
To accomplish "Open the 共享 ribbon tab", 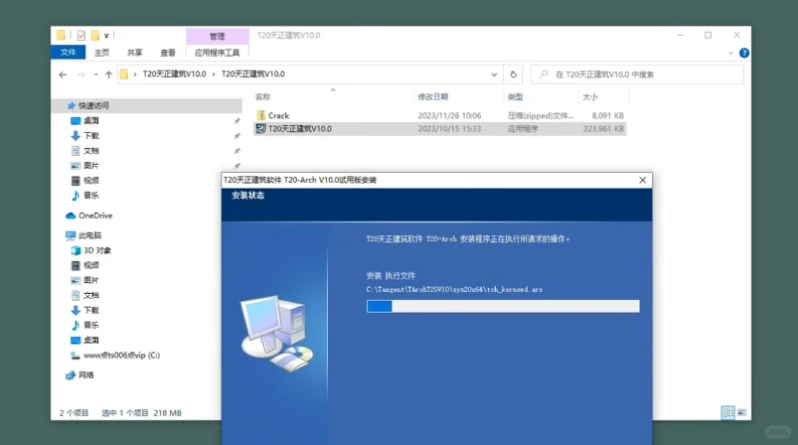I will pos(135,53).
